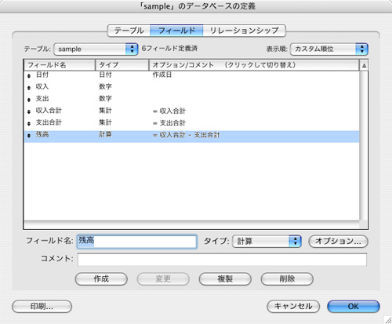Click the 作成 button
Image resolution: width=392 pixels, height=324 pixels.
[x=101, y=278]
